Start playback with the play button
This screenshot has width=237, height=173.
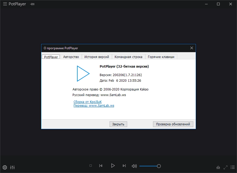pos(113,166)
